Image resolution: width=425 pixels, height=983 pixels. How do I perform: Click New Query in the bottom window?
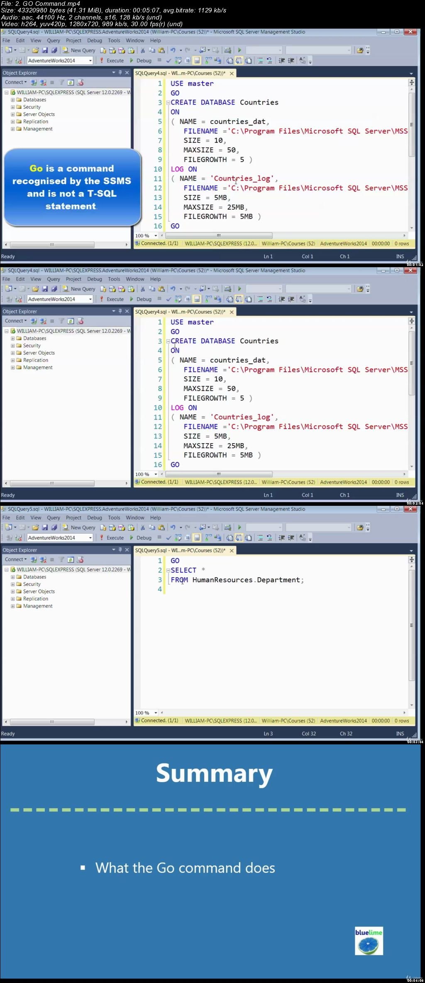79,527
